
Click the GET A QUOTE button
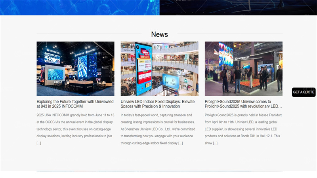(304, 92)
